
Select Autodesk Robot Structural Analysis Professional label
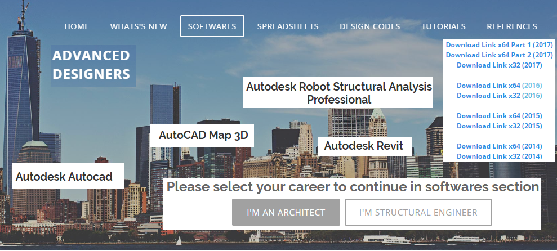point(338,93)
